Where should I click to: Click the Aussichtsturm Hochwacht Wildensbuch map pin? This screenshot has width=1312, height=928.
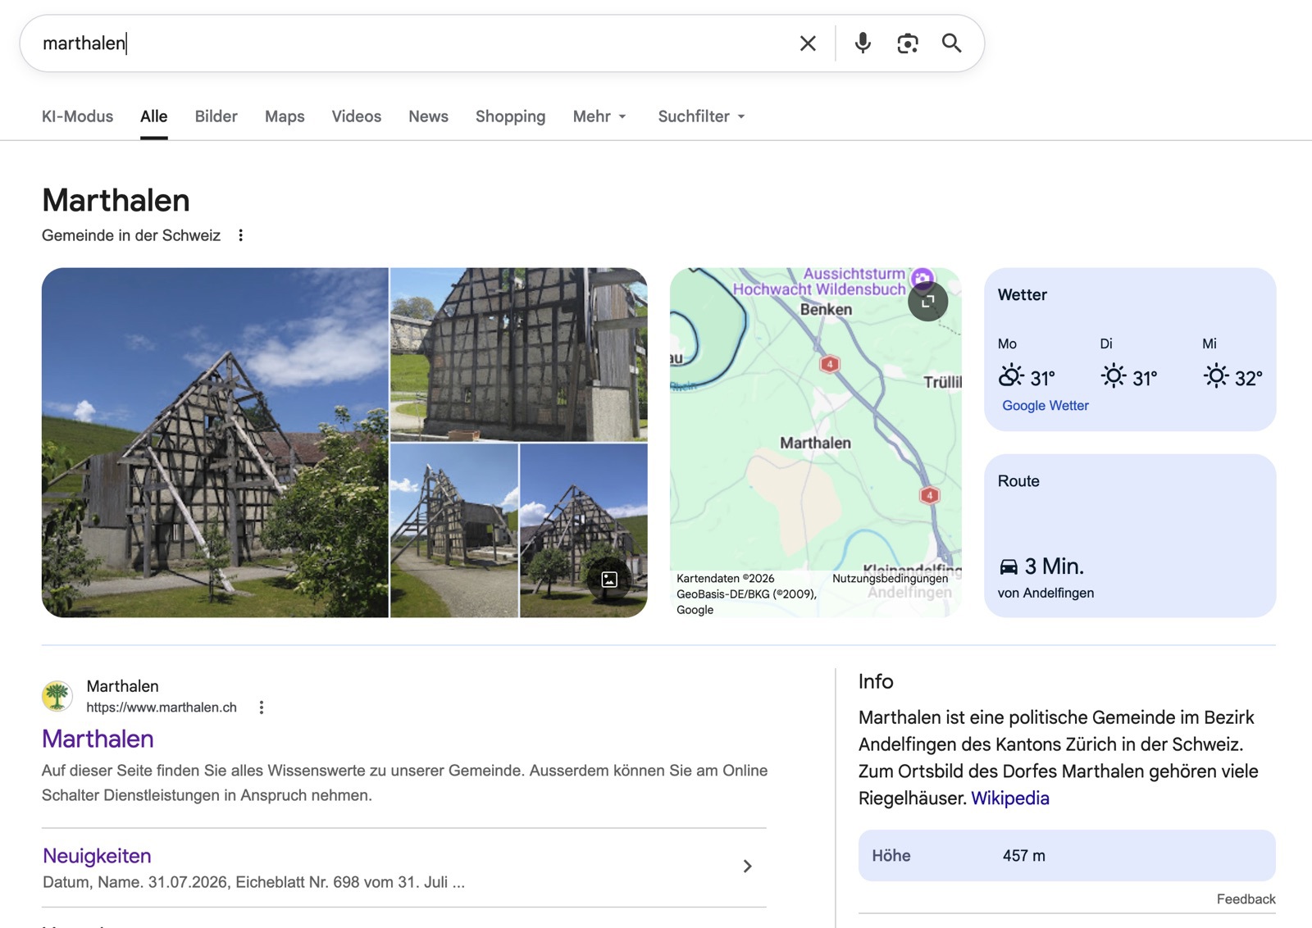(x=922, y=278)
